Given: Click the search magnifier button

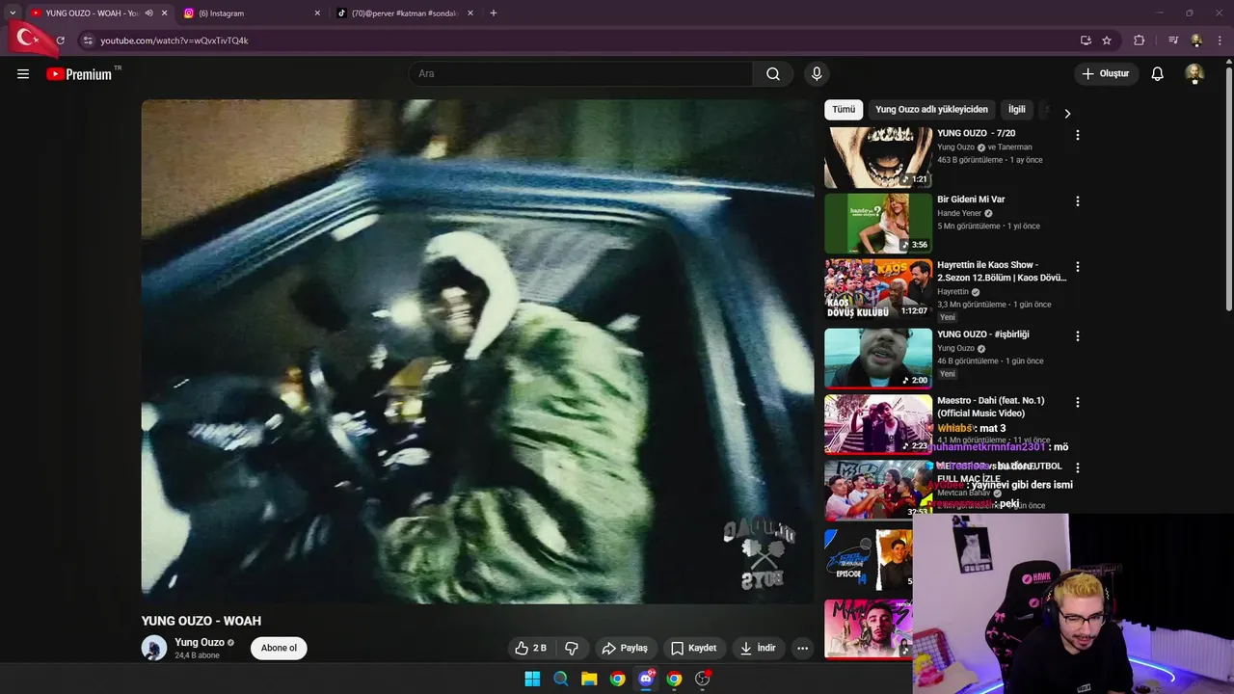Looking at the screenshot, I should [773, 74].
